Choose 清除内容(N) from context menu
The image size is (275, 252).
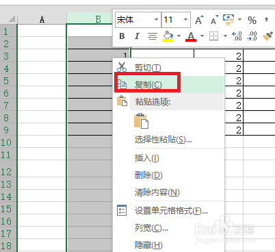click(x=169, y=192)
